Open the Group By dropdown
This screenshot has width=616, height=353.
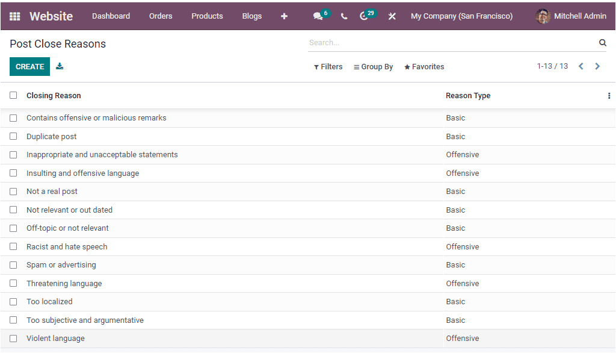pos(373,66)
